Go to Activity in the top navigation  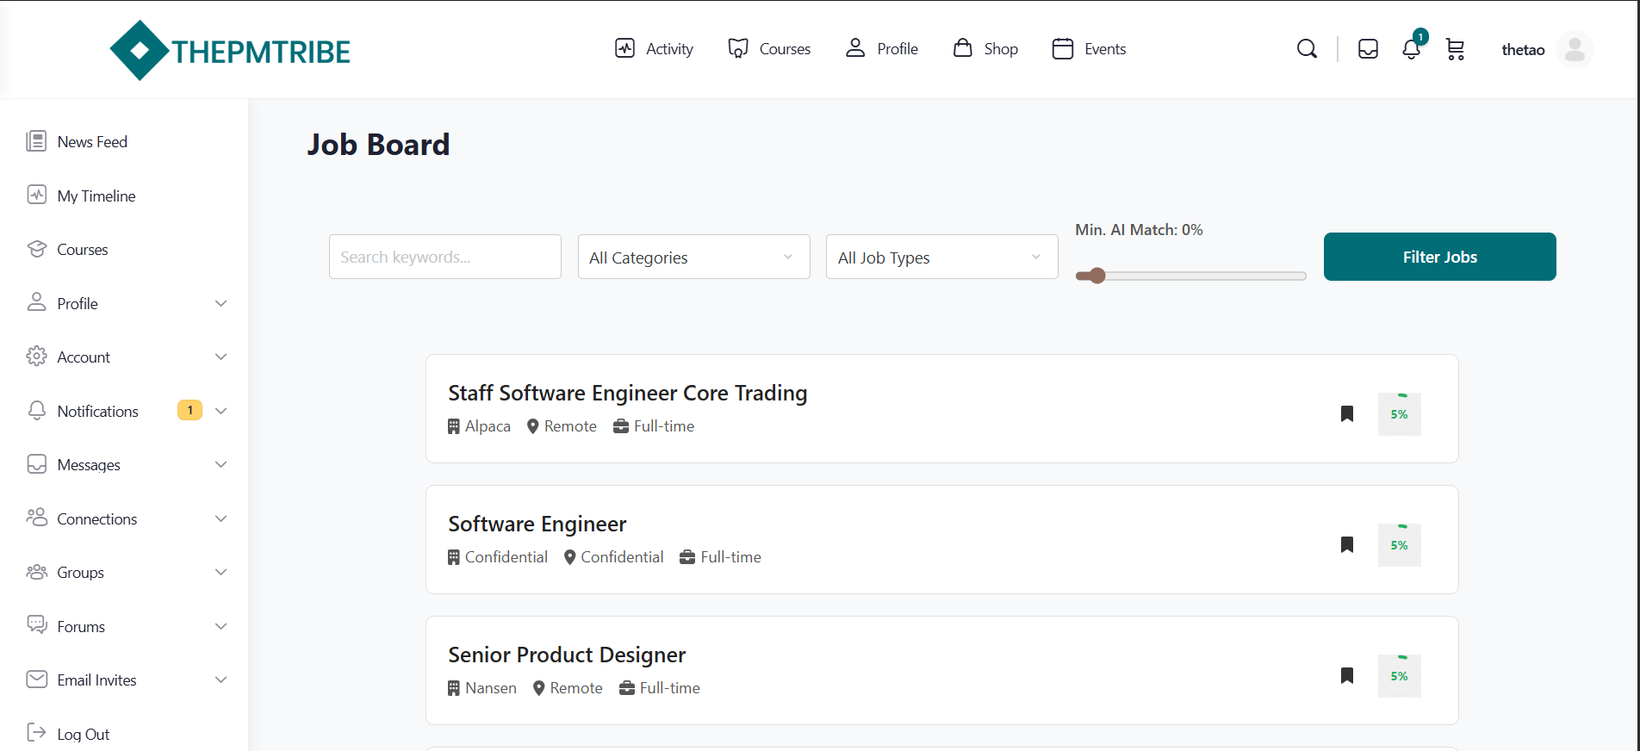(654, 49)
